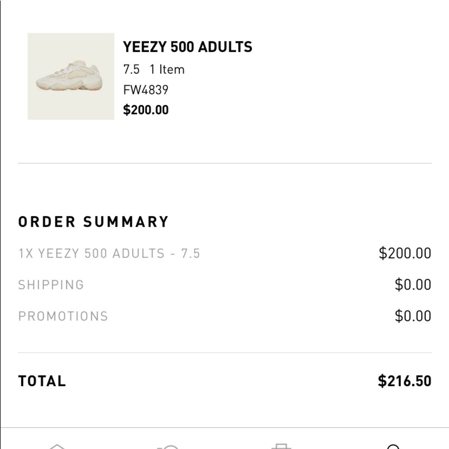Select the 1X YEEZY 500 ADULTS line item
Screen dimensions: 449x449
[109, 253]
